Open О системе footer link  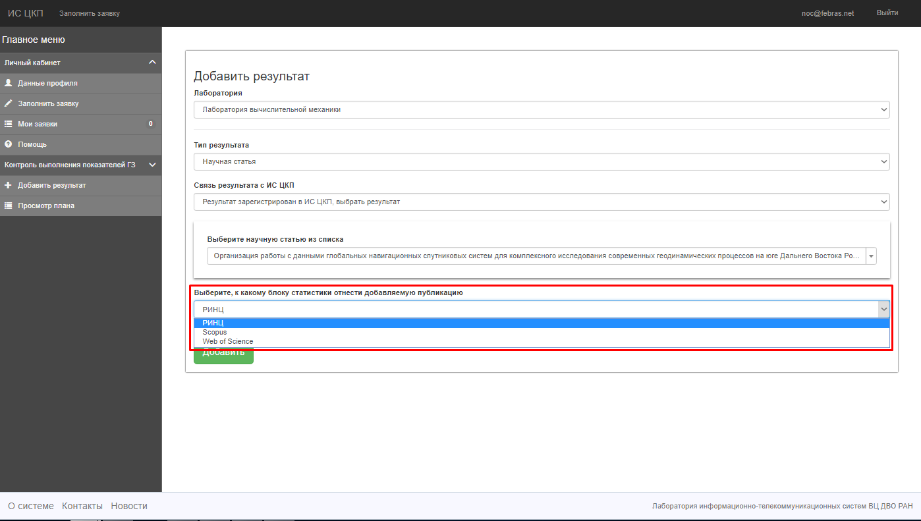point(31,506)
